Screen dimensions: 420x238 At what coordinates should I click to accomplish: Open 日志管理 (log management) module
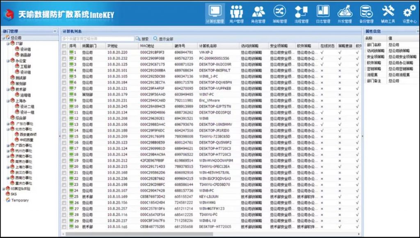coord(323,14)
